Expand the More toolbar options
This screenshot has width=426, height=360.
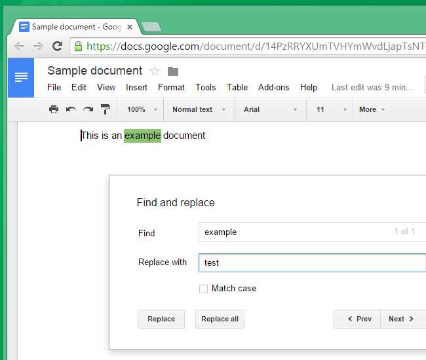(372, 109)
